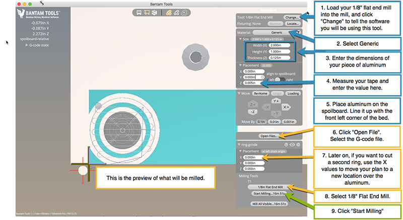Remove ring.gcode plan with the X icon
The width and height of the screenshot is (403, 220).
pos(298,144)
